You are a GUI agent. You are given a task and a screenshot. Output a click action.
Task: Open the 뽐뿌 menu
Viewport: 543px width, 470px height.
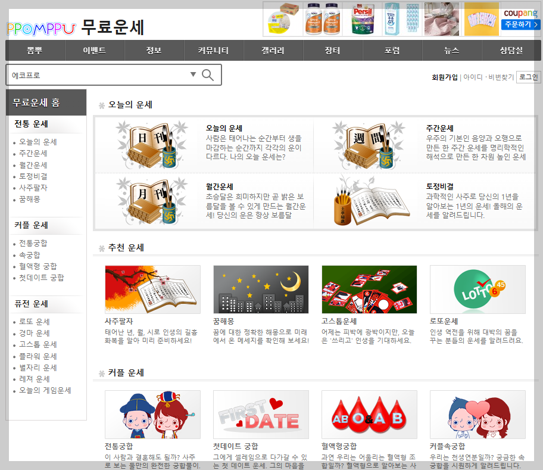pos(35,51)
